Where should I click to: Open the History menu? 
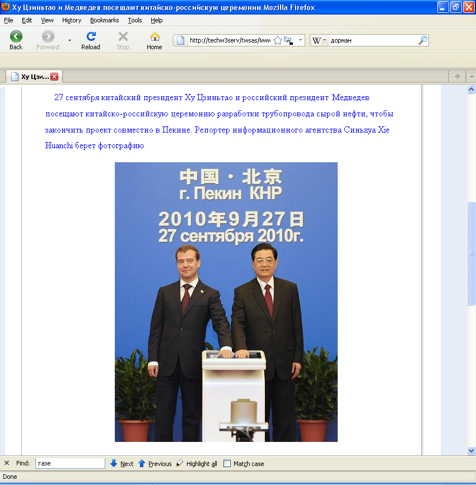pyautogui.click(x=72, y=20)
